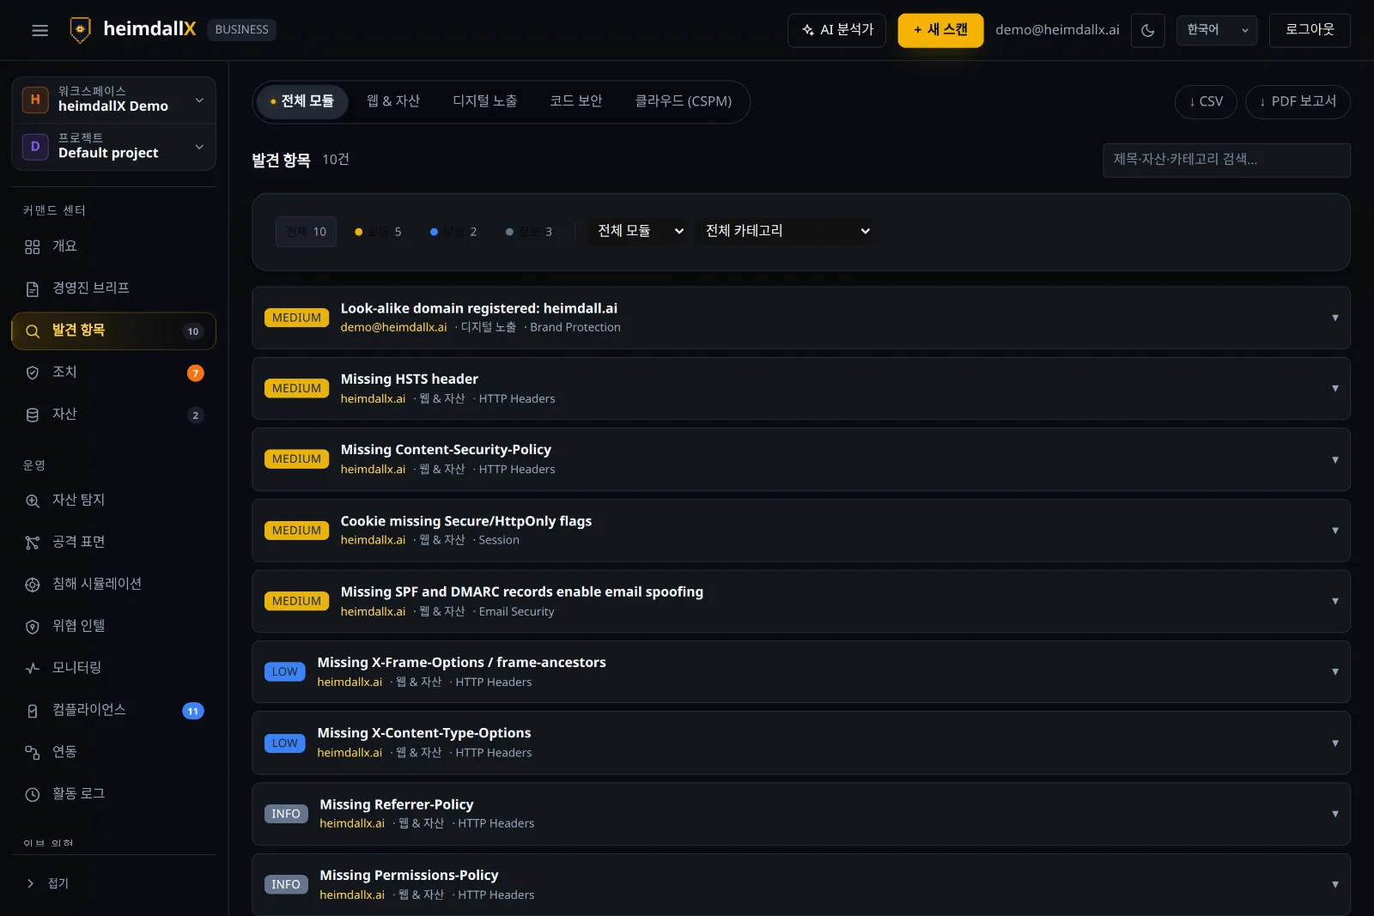
Task: Switch to the 클라우드 (CSPM) tab
Action: tap(684, 101)
